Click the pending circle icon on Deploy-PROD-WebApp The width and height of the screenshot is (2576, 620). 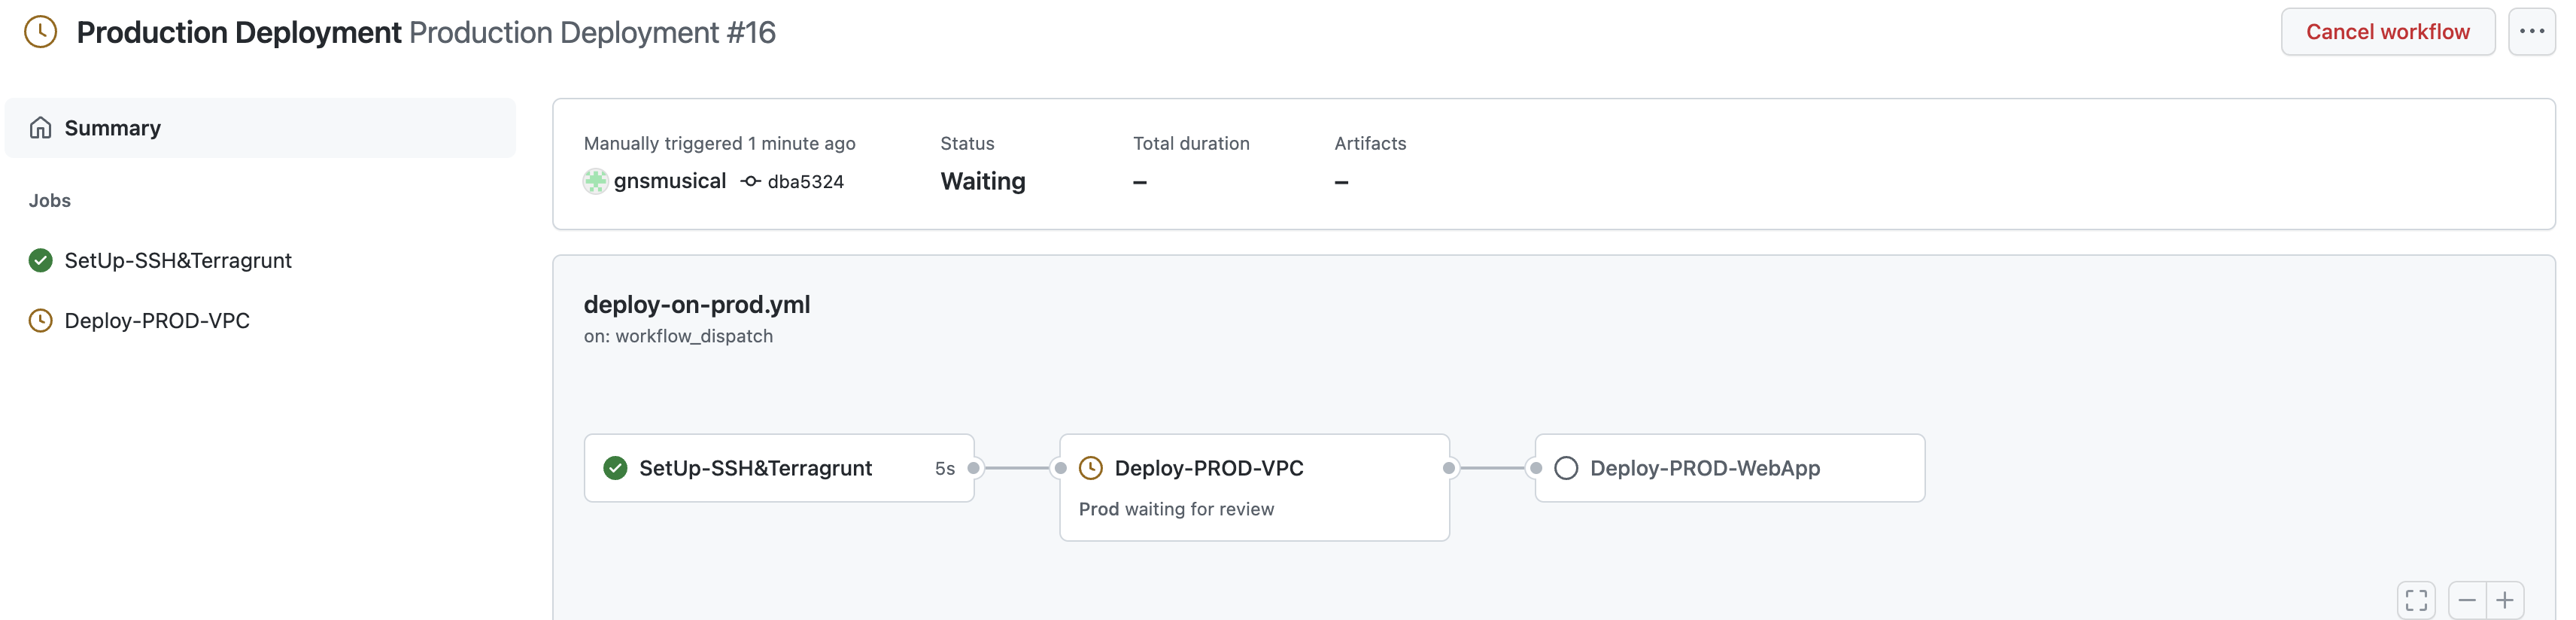pyautogui.click(x=1566, y=468)
